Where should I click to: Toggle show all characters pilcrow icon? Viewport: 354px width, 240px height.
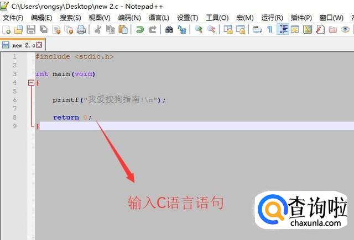(270, 29)
